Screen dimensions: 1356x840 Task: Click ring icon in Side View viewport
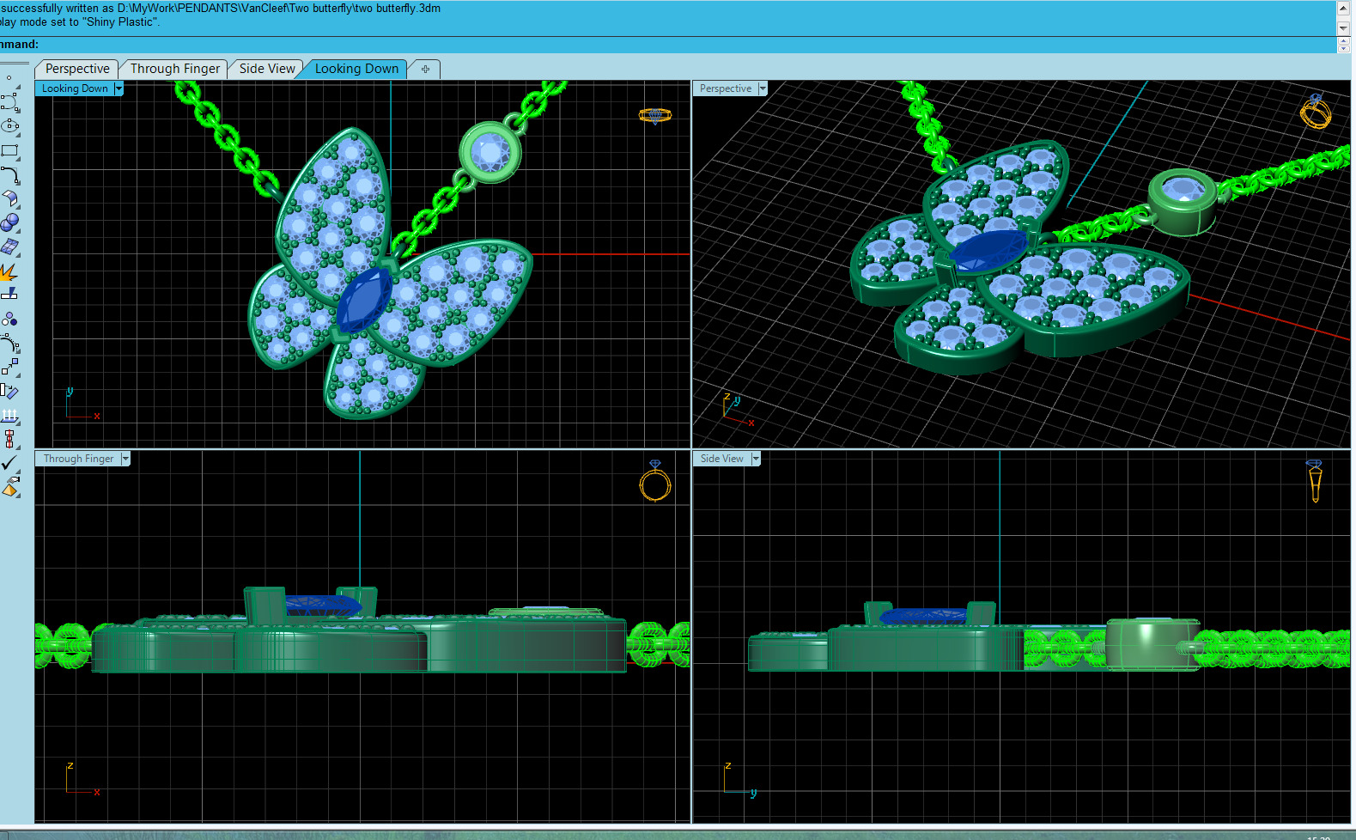1315,481
